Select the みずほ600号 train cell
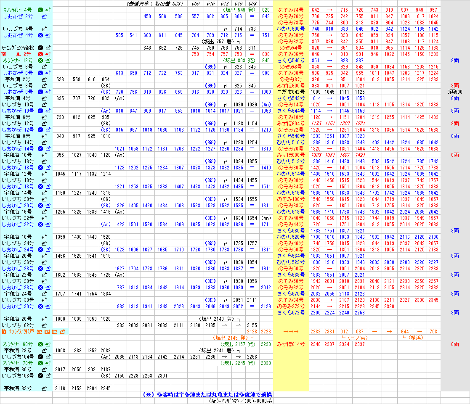 pyautogui.click(x=291, y=86)
